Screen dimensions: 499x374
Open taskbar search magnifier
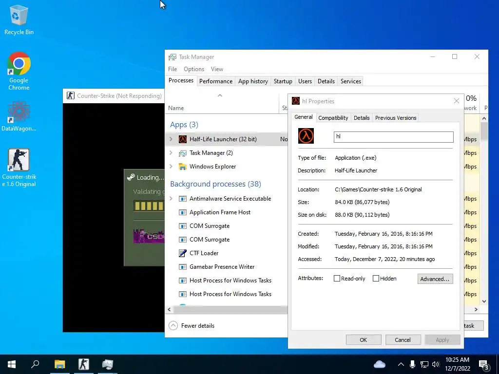(x=35, y=364)
